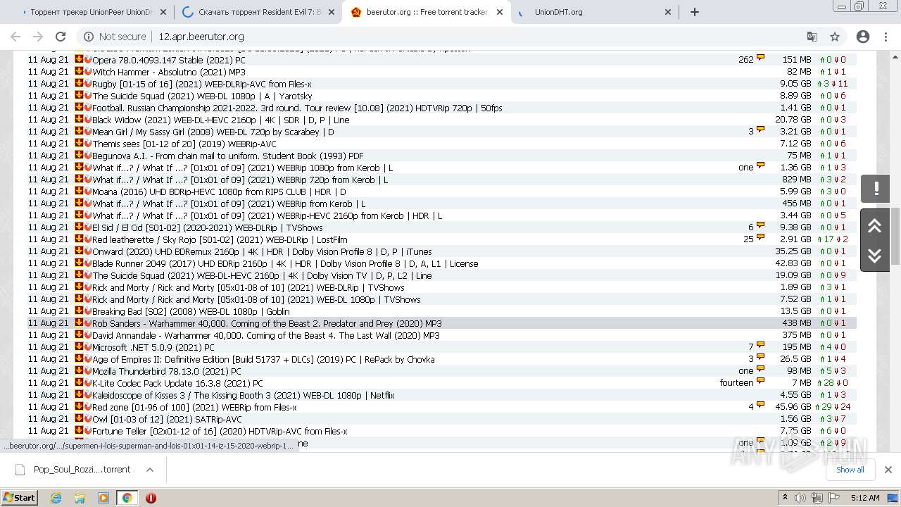Click the Not secure site info indicator

point(115,37)
